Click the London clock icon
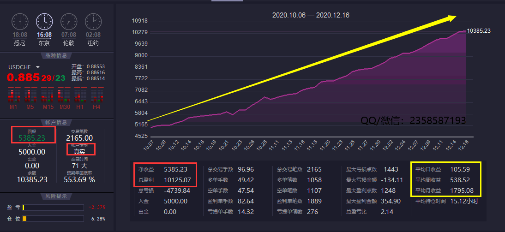The height and width of the screenshot is (232, 505). pos(69,22)
